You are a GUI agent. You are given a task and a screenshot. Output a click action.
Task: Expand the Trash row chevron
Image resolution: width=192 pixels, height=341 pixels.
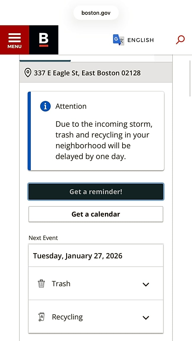point(146,284)
